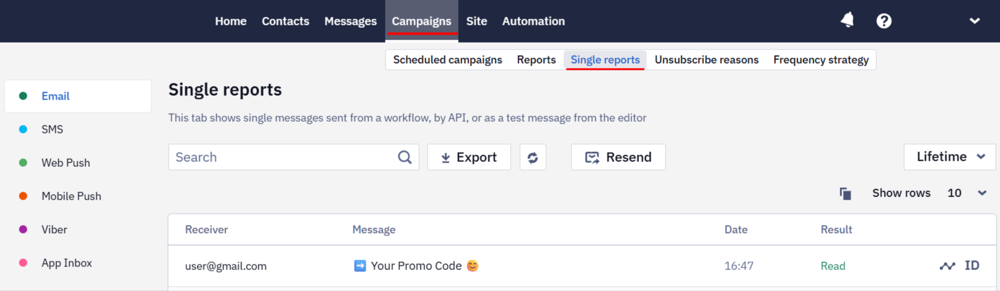Image resolution: width=1000 pixels, height=291 pixels.
Task: Click the Message column header
Action: (374, 230)
